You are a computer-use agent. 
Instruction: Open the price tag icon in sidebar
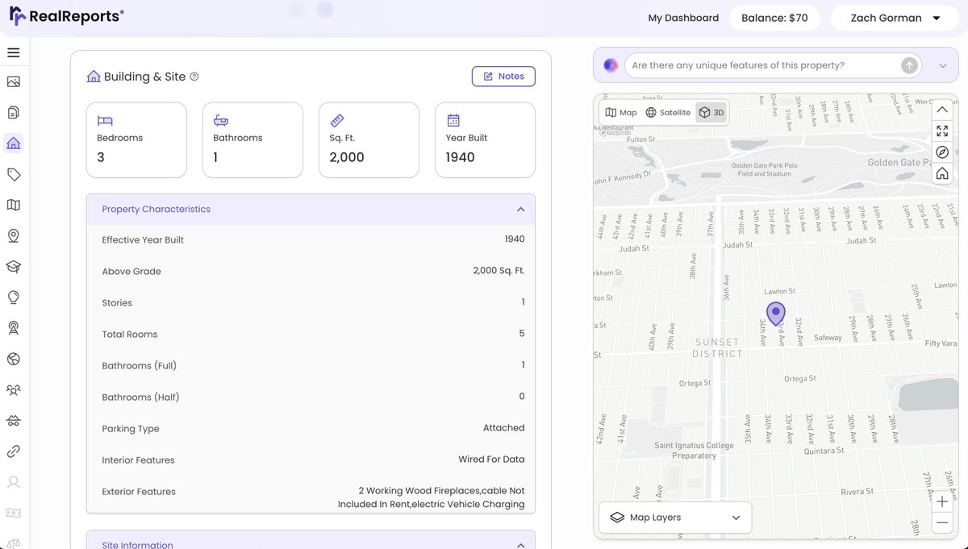tap(13, 174)
